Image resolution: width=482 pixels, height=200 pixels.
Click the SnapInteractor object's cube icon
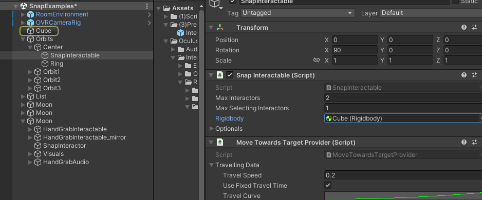coord(38,146)
